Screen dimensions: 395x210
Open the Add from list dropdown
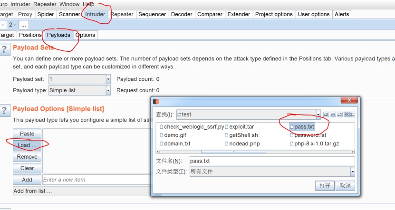pyautogui.click(x=82, y=191)
